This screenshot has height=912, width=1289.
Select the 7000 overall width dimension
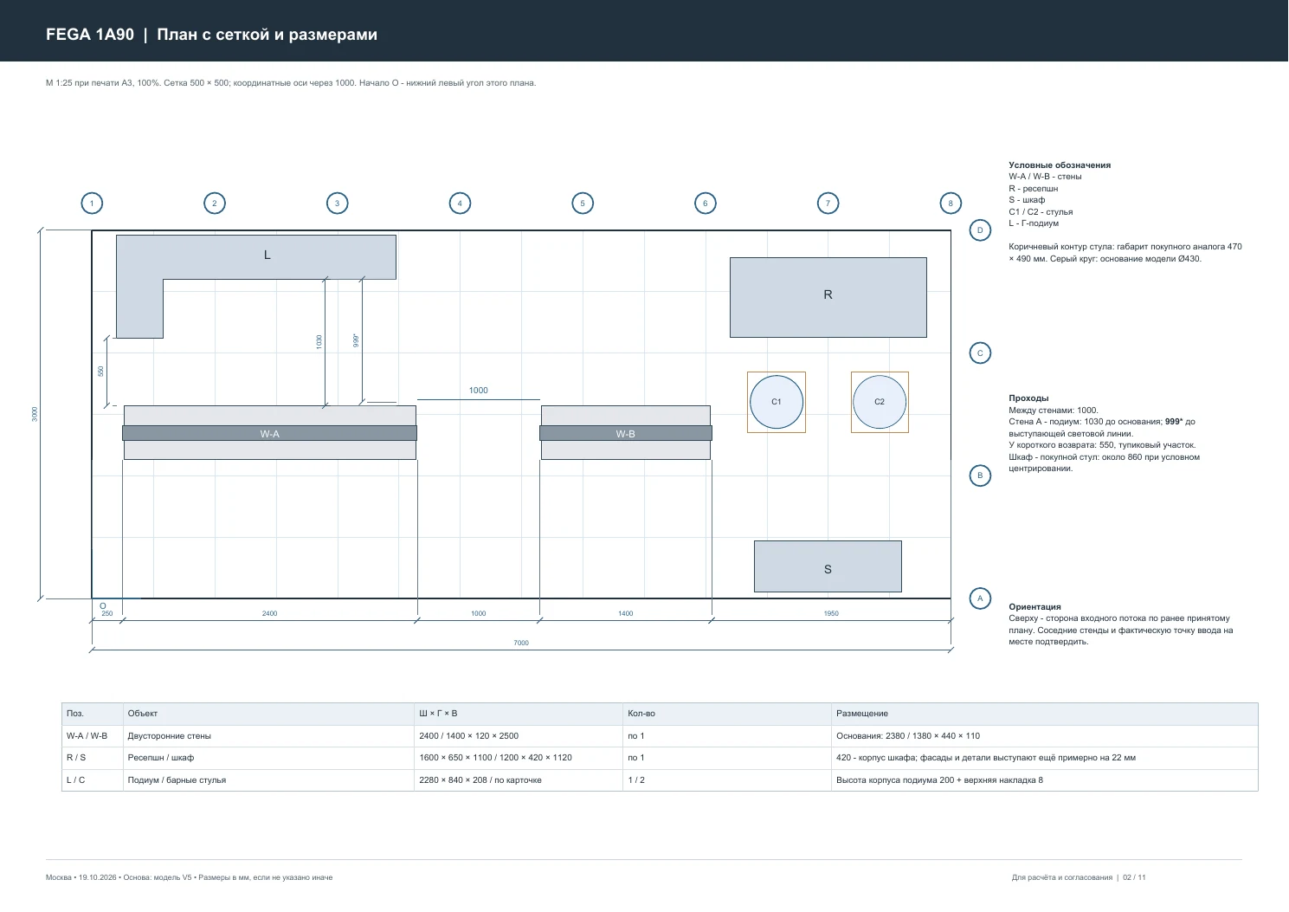pos(521,643)
